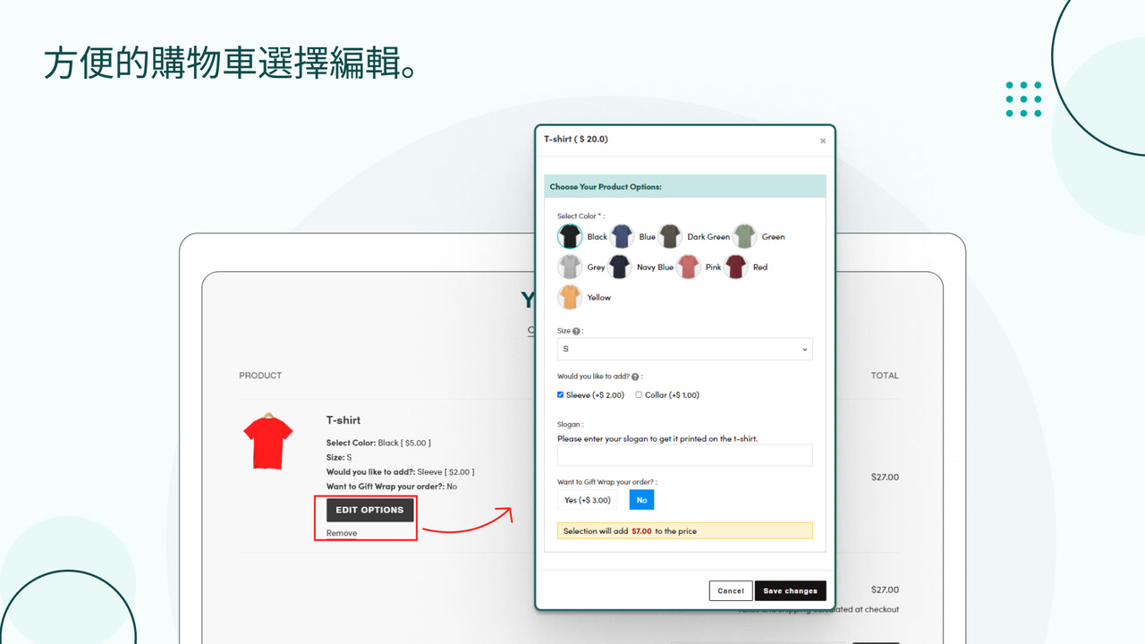This screenshot has width=1145, height=644.
Task: Choose the Red t-shirt color swatch
Action: (735, 267)
